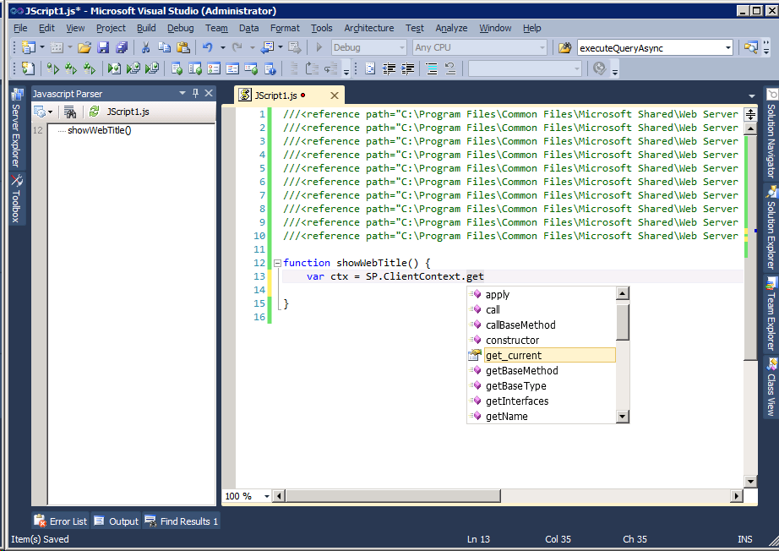Open the Navigate Backward dropdown arrow

point(281,47)
